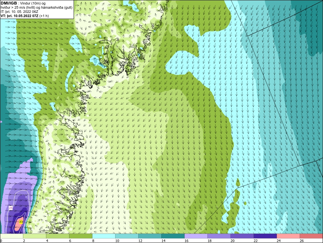Click the salmon red above-26 m/s legend swatch

[311, 236]
